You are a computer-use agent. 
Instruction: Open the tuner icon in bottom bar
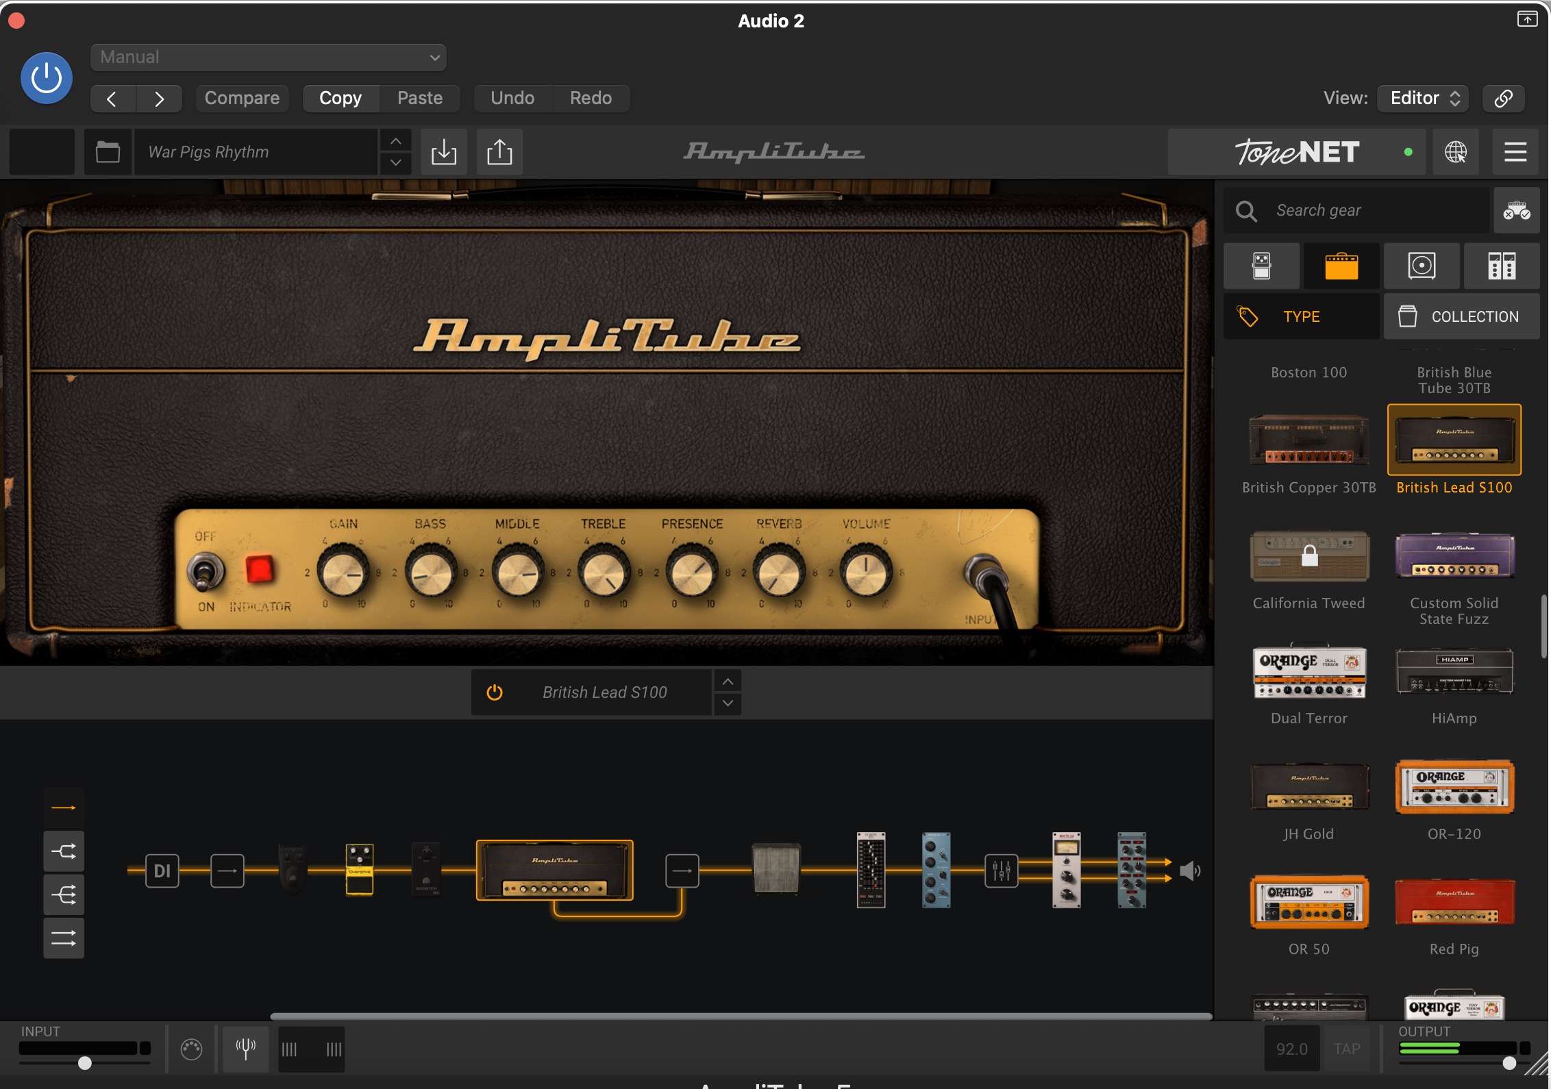click(246, 1049)
